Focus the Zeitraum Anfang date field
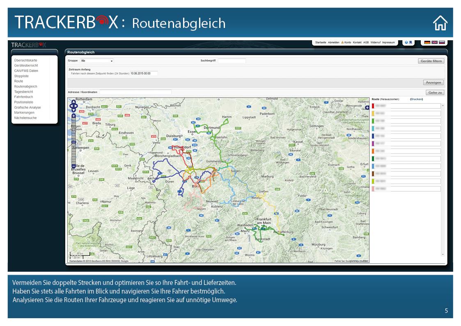This screenshot has width=461, height=326. click(x=144, y=73)
